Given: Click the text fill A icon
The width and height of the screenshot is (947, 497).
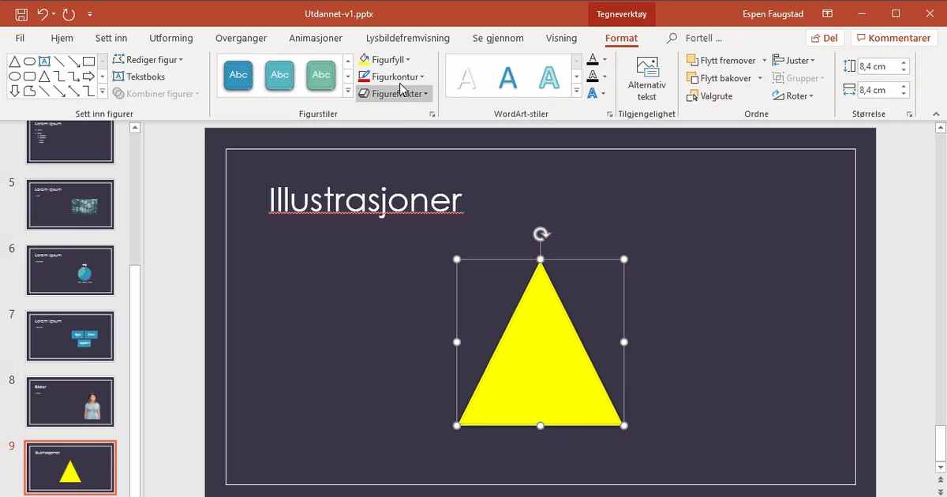Looking at the screenshot, I should click(x=593, y=60).
